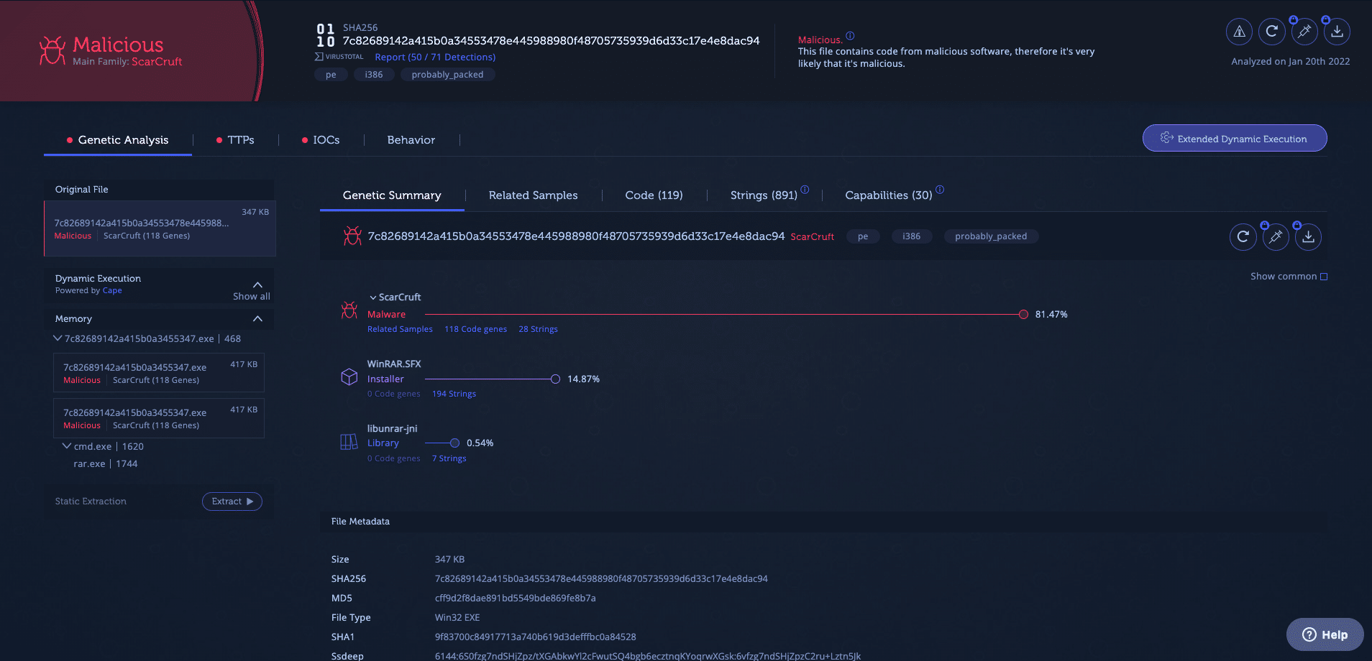
Task: Open the TTPs tab
Action: tap(240, 139)
